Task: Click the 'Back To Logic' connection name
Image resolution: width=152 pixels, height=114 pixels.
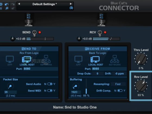Action: pyautogui.click(x=98, y=53)
